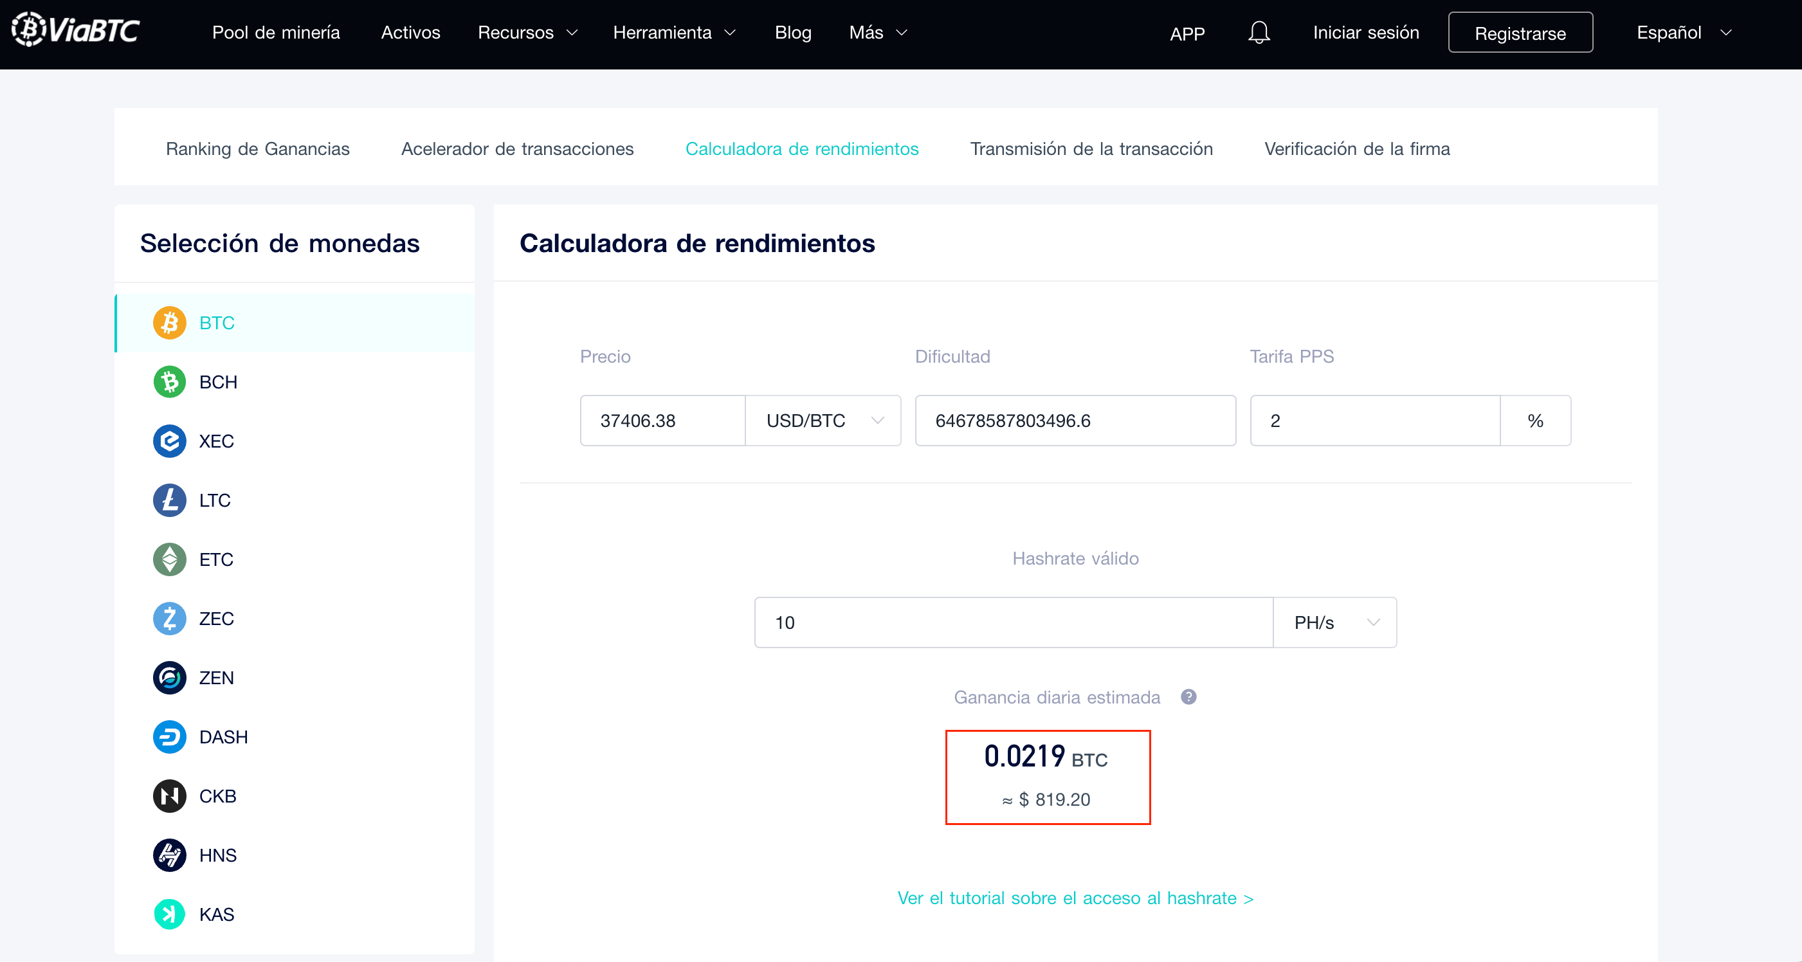Go to Pool de minería
The height and width of the screenshot is (962, 1802).
pyautogui.click(x=276, y=32)
